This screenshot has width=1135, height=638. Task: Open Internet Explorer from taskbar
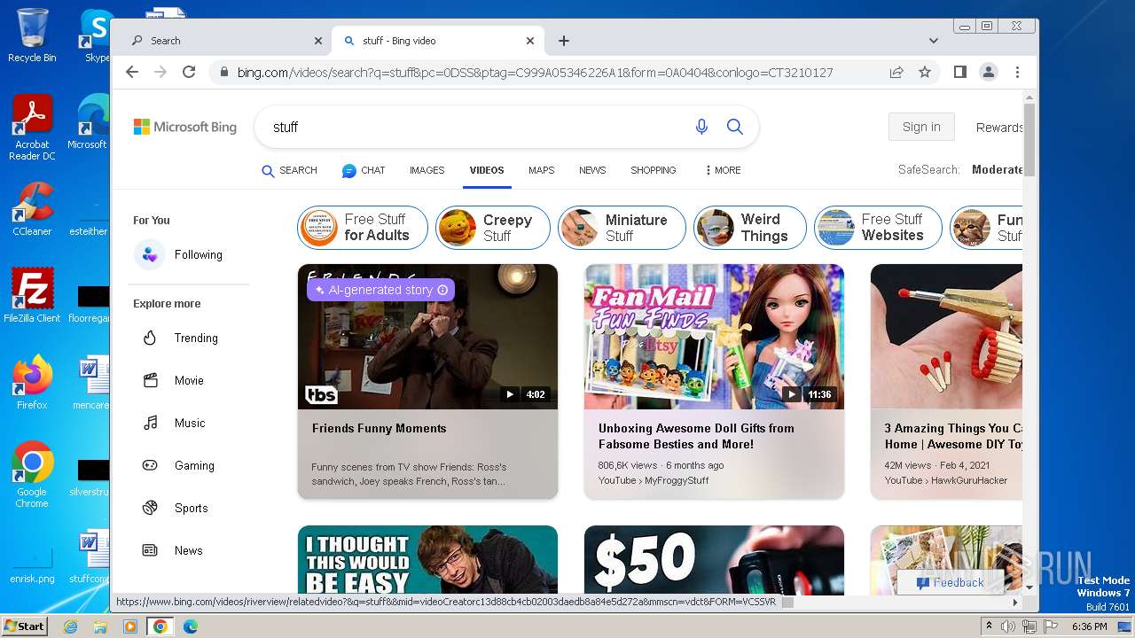click(x=71, y=626)
